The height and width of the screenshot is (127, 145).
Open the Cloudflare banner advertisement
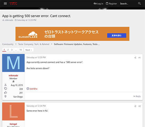click(x=72, y=34)
